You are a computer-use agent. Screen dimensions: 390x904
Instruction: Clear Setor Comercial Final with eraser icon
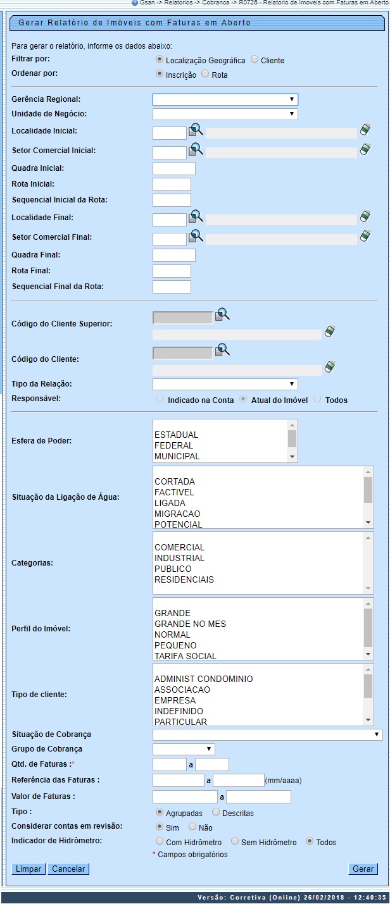(365, 236)
